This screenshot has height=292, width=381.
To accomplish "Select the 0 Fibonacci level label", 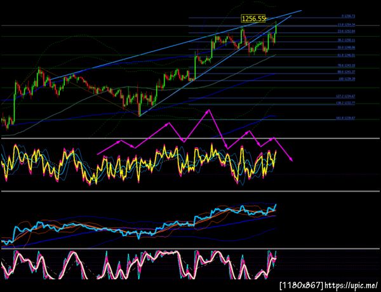I will (x=348, y=17).
